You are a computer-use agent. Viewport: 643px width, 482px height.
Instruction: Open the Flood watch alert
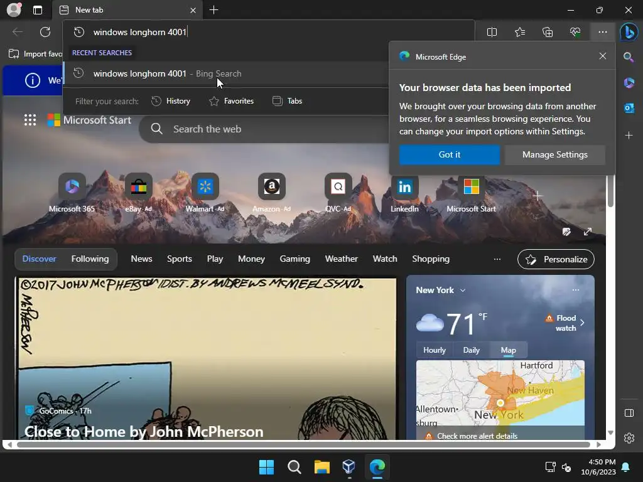pyautogui.click(x=565, y=323)
